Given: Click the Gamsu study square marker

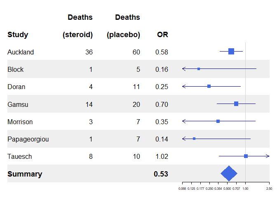Looking at the screenshot, I should [x=236, y=104].
